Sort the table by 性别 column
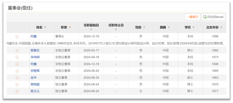The height and width of the screenshot is (103, 233). click(144, 27)
